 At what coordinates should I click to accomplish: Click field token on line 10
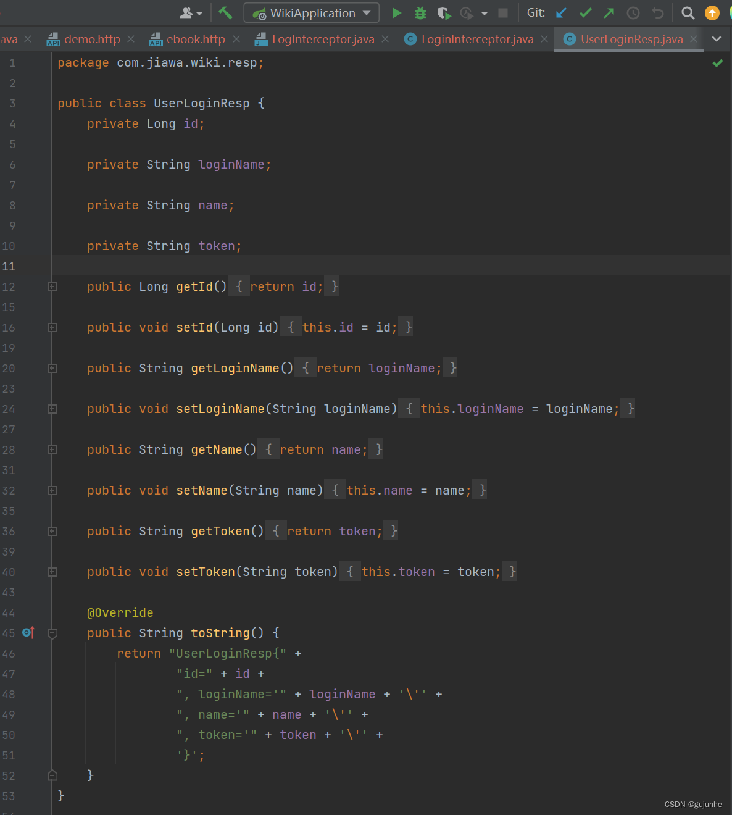click(217, 246)
